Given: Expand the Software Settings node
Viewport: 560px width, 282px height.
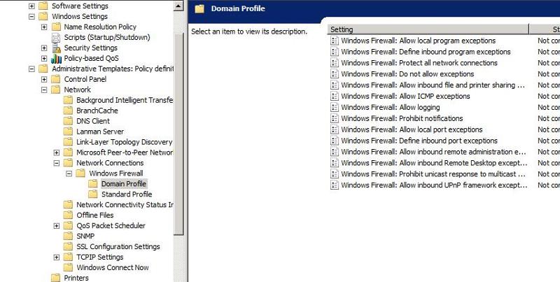Looking at the screenshot, I should [31, 6].
